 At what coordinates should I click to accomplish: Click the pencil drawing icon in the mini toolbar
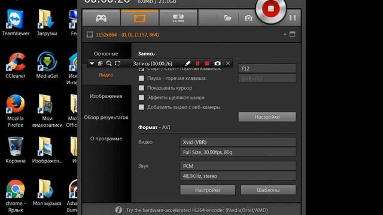point(187,63)
